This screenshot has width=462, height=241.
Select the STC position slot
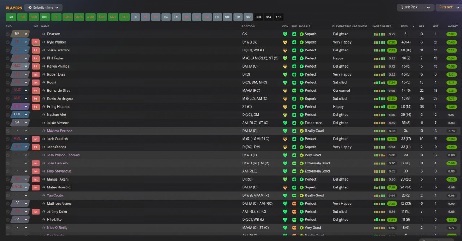[x=124, y=17]
